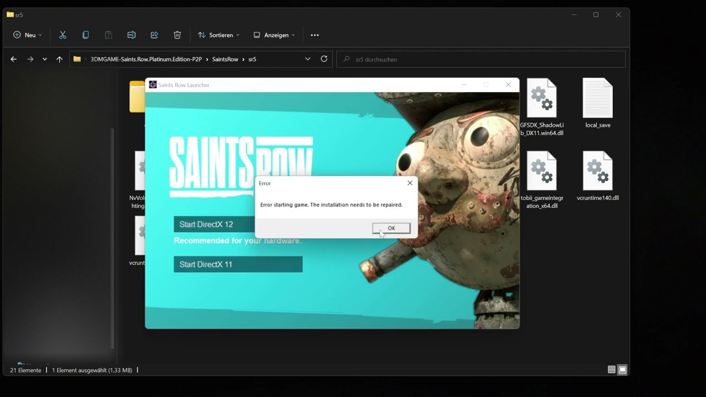Open the Anzeigen view menu
The width and height of the screenshot is (706, 397).
click(x=274, y=35)
